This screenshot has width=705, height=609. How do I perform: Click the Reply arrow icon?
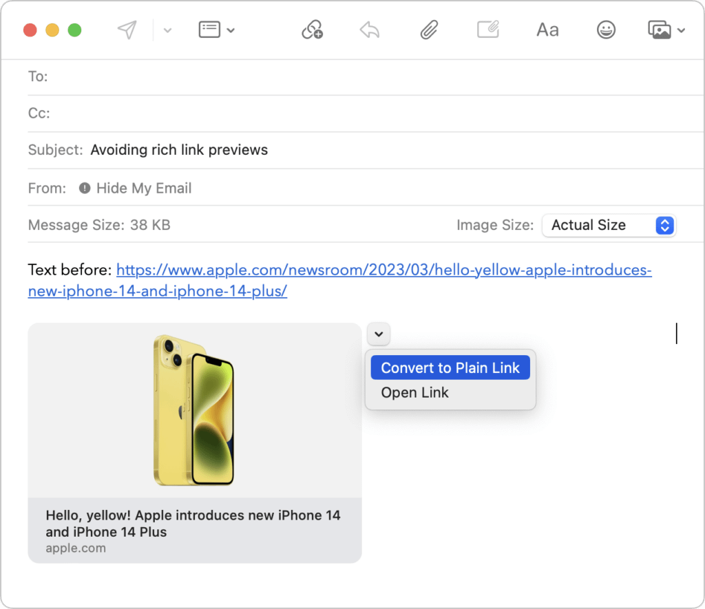click(370, 30)
